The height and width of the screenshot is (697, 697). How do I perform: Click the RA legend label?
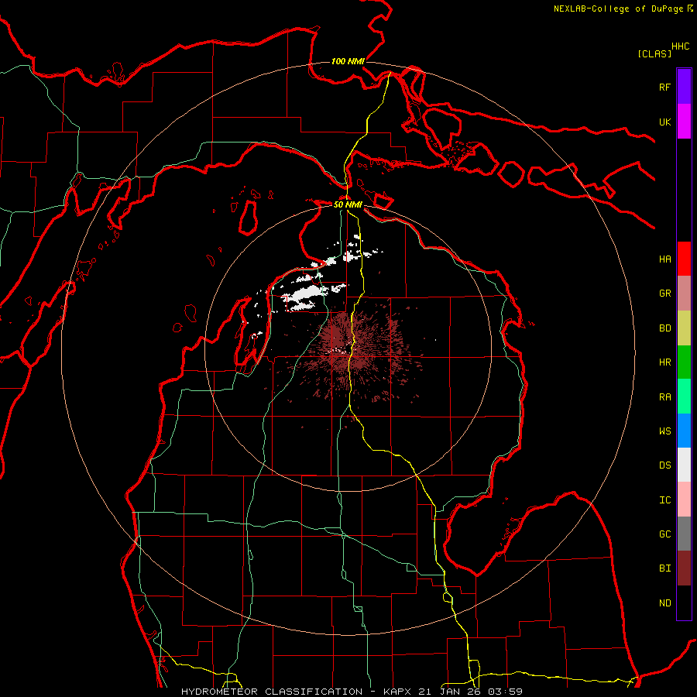[x=664, y=397]
